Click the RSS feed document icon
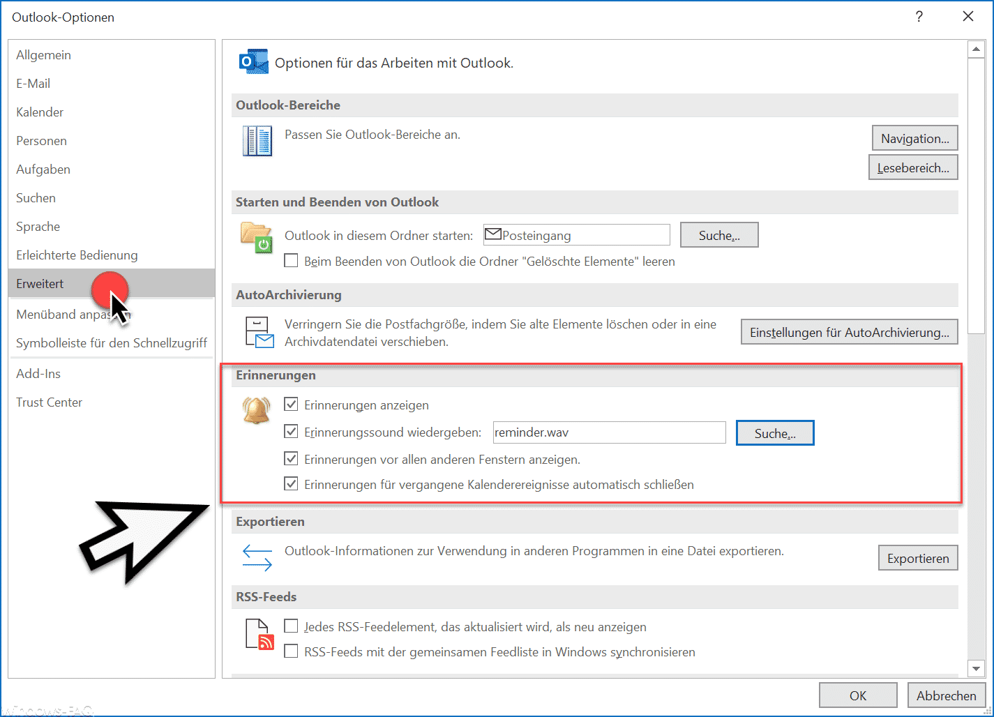994x717 pixels. [259, 634]
